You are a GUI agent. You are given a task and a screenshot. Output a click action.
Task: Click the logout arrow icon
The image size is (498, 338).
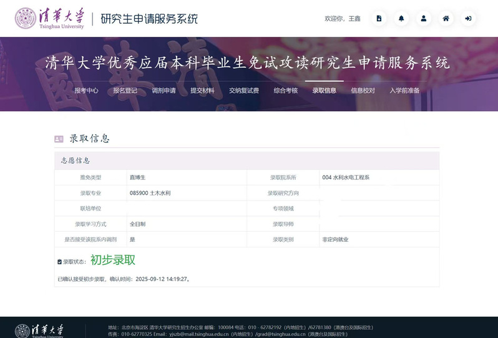click(468, 19)
